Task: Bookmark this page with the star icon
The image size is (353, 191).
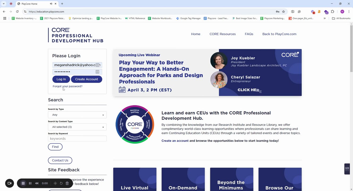Action: tap(283, 12)
